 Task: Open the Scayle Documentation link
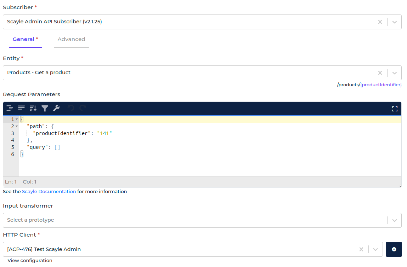49,191
